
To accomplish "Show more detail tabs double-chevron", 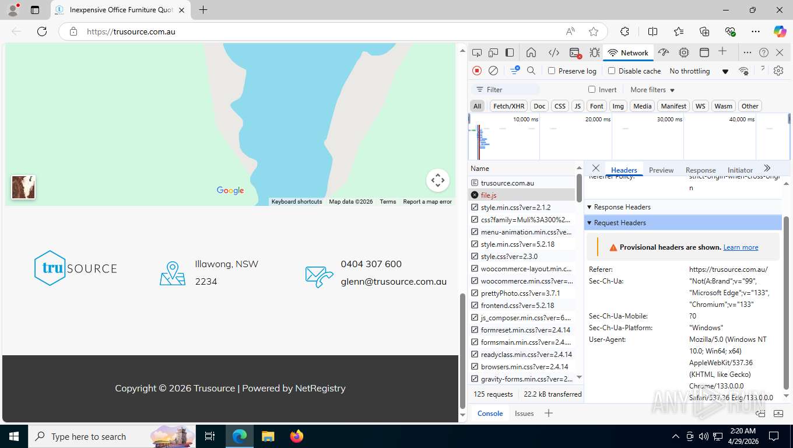I will [x=767, y=168].
